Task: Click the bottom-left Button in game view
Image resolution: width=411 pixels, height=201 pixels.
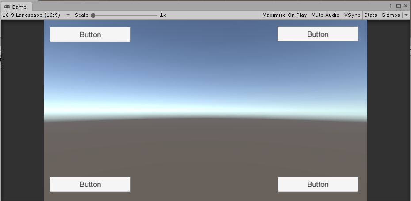Action: pos(90,184)
